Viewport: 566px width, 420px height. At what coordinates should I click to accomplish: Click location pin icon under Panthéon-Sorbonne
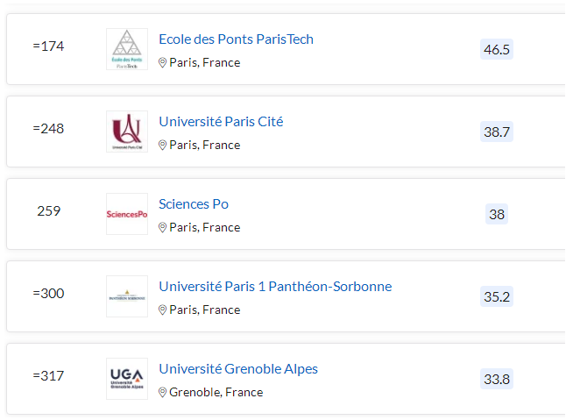coord(162,310)
